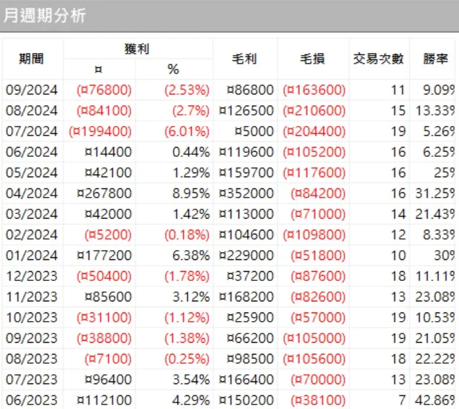Select the 12/2023 period cell

32,276
